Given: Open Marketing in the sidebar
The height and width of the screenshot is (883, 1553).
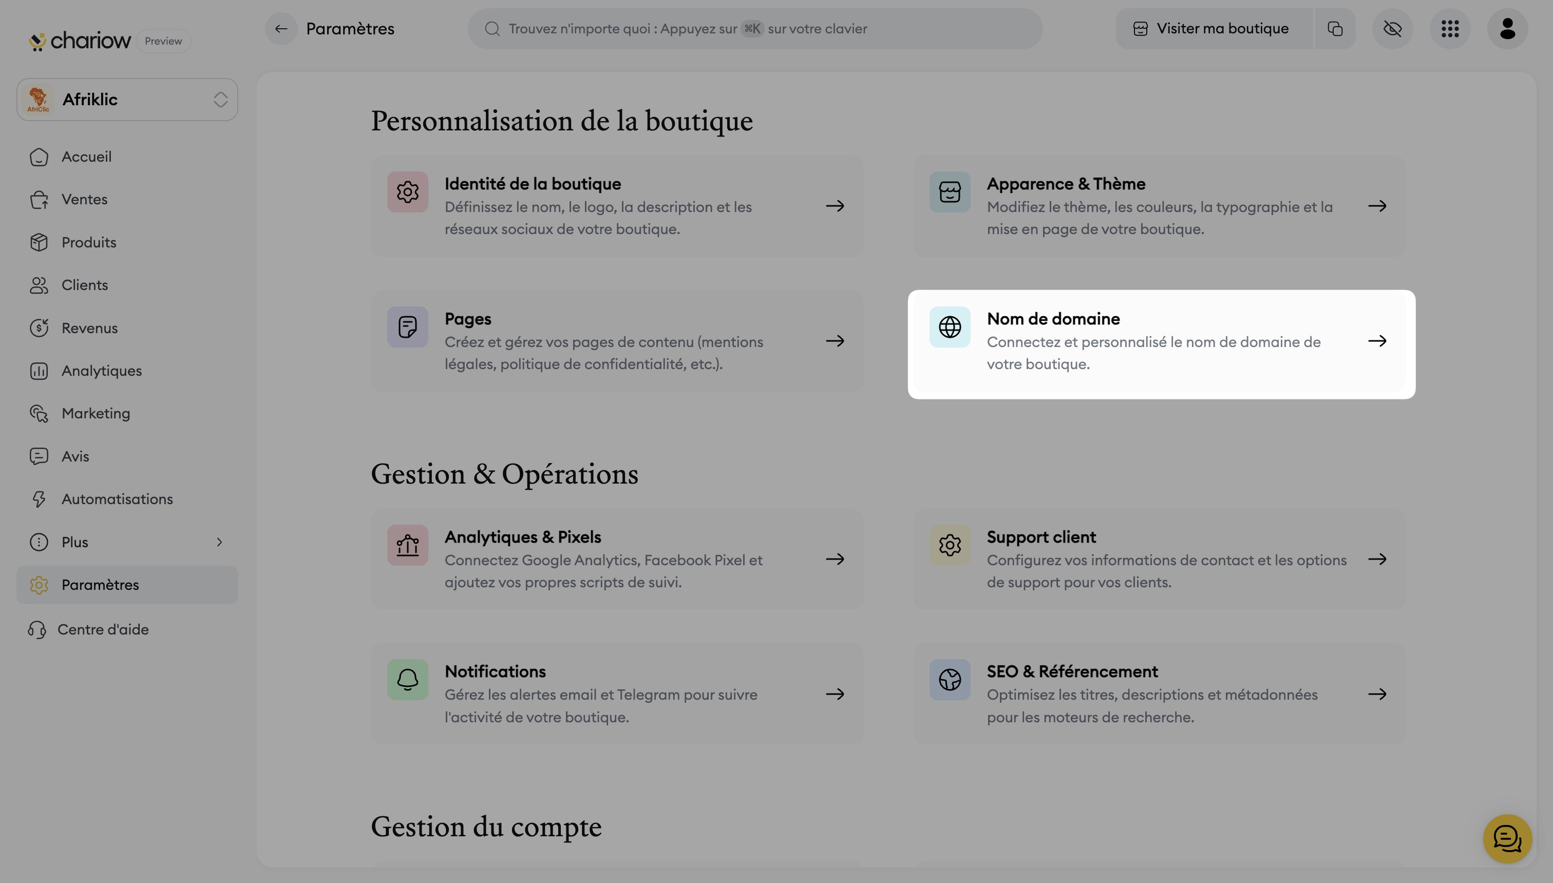Looking at the screenshot, I should (x=95, y=414).
